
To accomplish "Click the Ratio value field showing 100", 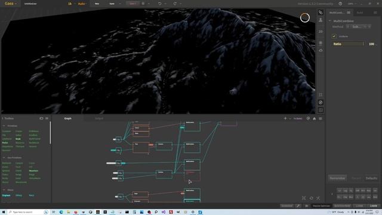I will [371, 44].
